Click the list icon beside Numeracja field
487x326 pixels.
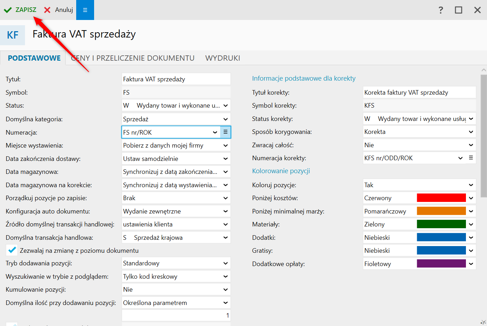225,132
